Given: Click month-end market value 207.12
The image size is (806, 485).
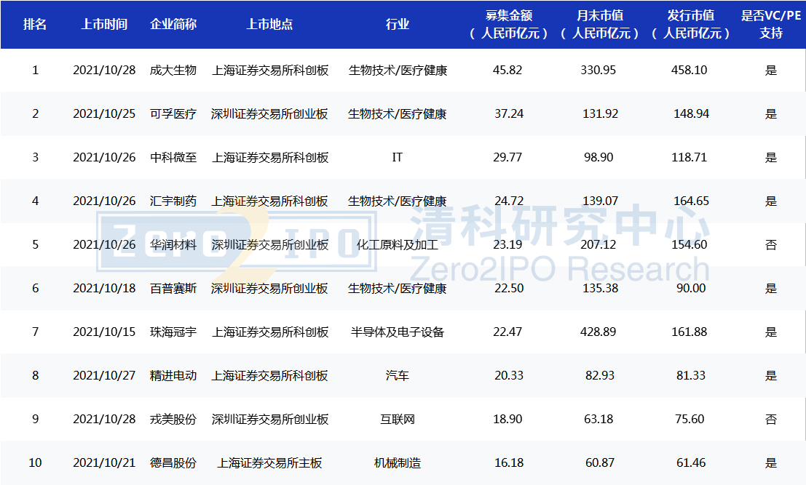Looking at the screenshot, I should pyautogui.click(x=598, y=245).
